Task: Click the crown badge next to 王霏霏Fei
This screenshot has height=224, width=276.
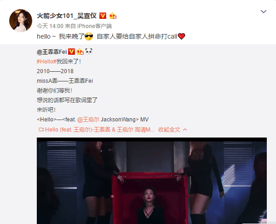Action: coord(80,52)
